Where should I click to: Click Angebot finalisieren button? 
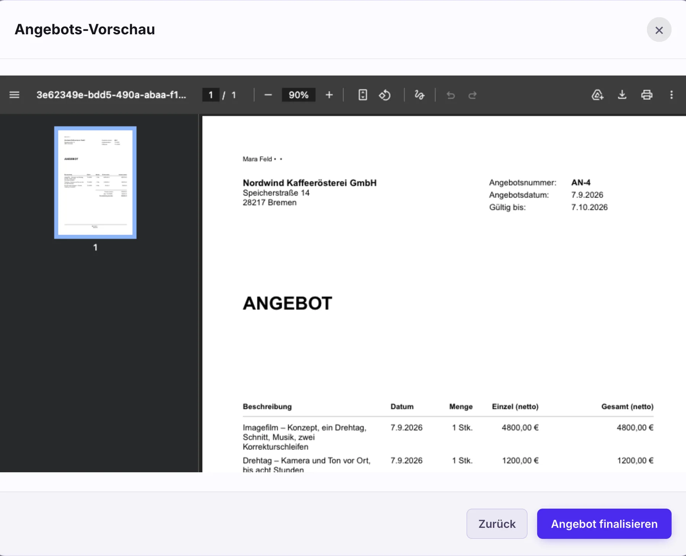coord(604,524)
